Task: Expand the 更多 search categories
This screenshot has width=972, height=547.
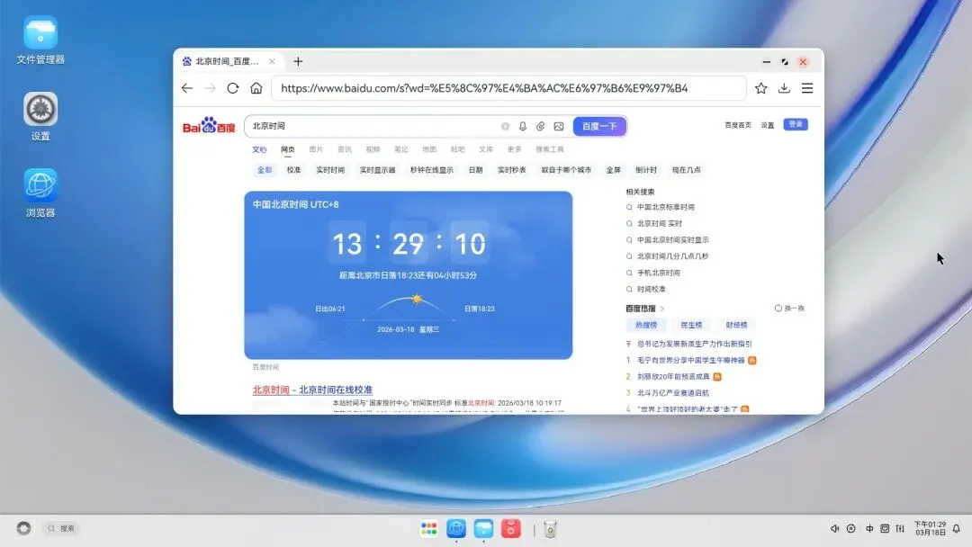Action: [x=515, y=149]
